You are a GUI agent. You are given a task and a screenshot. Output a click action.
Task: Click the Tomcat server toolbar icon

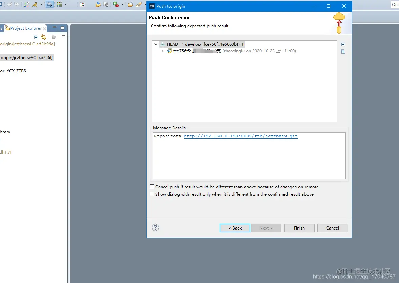coord(35,4)
